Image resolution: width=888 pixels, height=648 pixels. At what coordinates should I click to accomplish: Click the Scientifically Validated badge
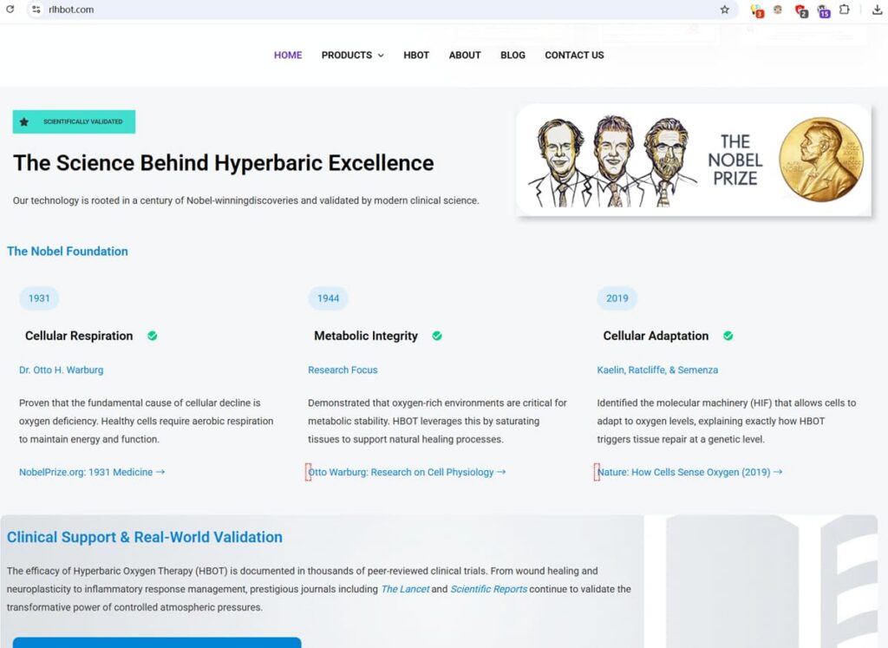coord(75,121)
